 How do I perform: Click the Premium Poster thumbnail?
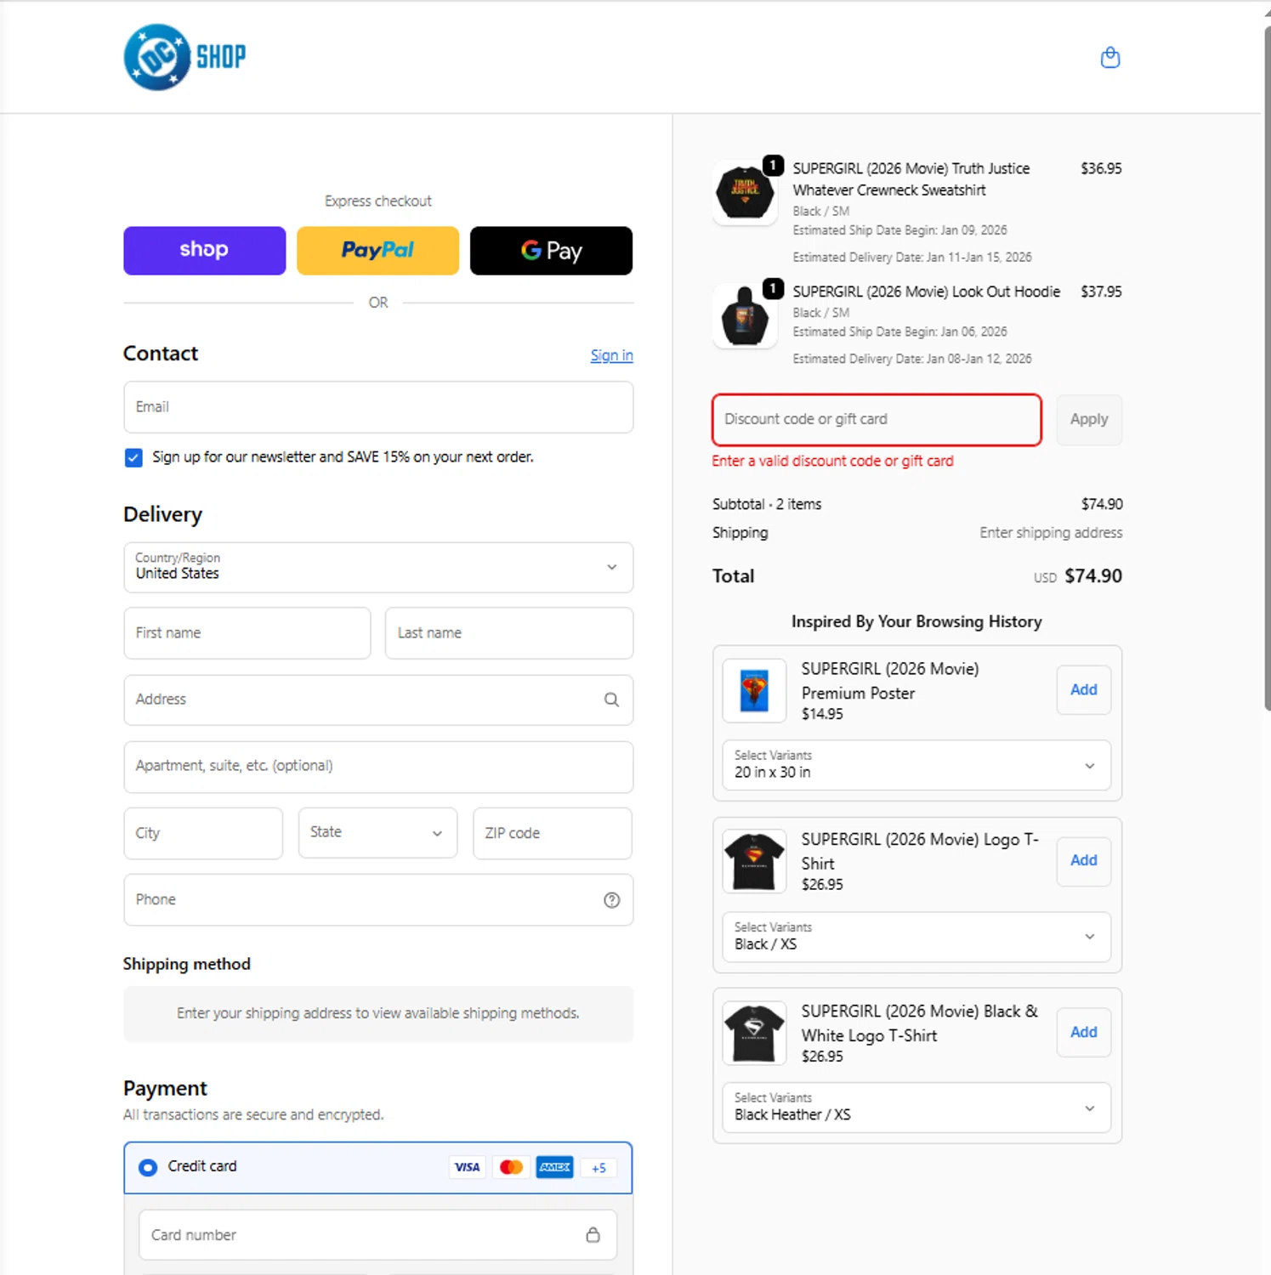[754, 690]
